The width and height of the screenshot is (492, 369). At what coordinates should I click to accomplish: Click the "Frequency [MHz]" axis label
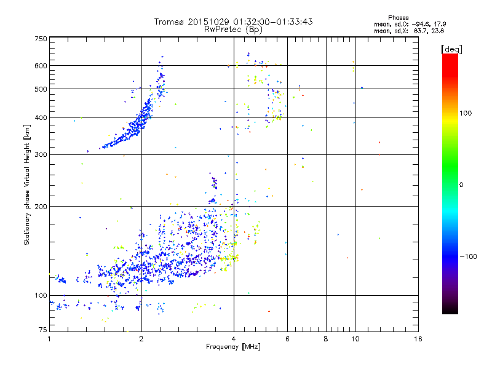tap(233, 347)
